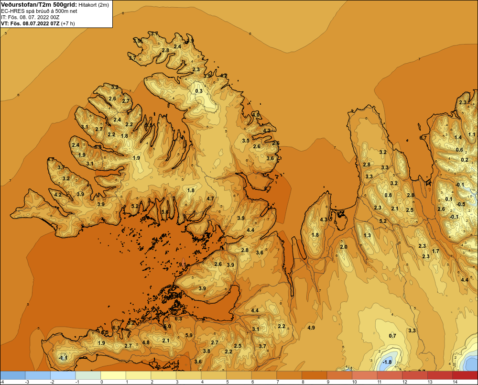Select the dark red legend swatch between 13 and 14
Image resolution: width=478 pixels, height=385 pixels.
click(x=440, y=375)
